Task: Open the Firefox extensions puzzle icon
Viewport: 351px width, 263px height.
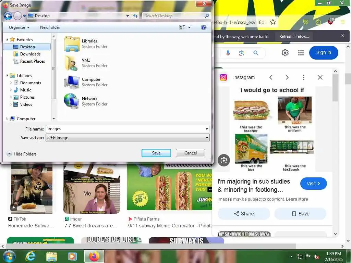Action: tap(318, 22)
